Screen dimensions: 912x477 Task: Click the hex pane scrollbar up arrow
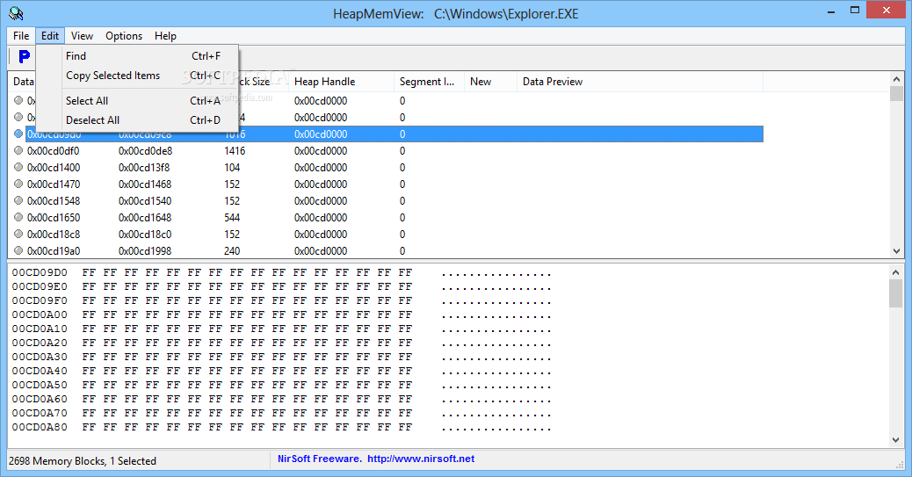click(x=896, y=271)
